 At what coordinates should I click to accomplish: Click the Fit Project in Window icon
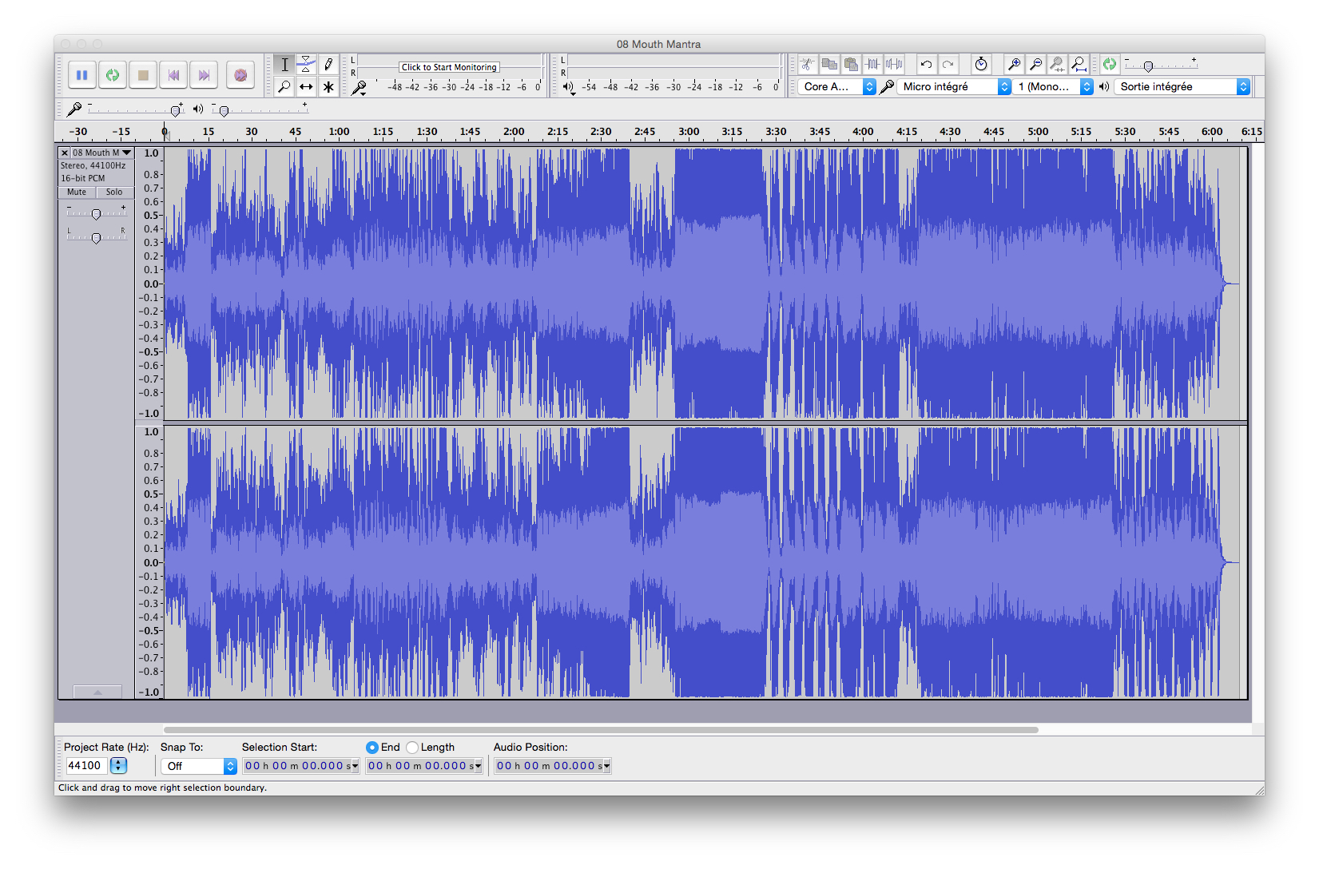(x=1079, y=64)
